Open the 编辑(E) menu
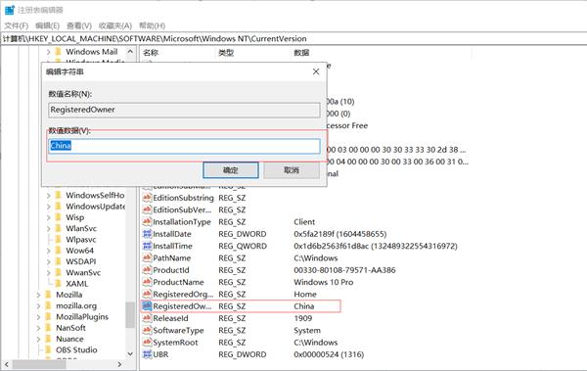The image size is (587, 371). [47, 25]
